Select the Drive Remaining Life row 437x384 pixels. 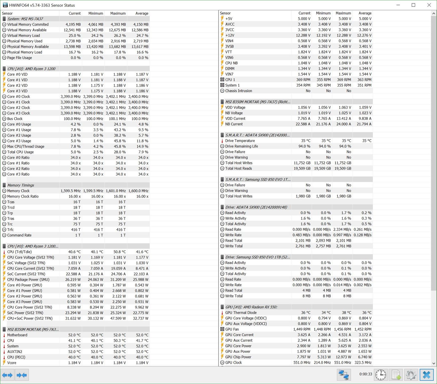[x=296, y=146]
